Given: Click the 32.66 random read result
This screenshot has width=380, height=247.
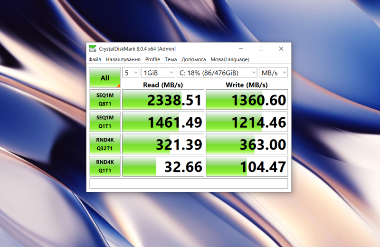Looking at the screenshot, I should click(x=163, y=166).
